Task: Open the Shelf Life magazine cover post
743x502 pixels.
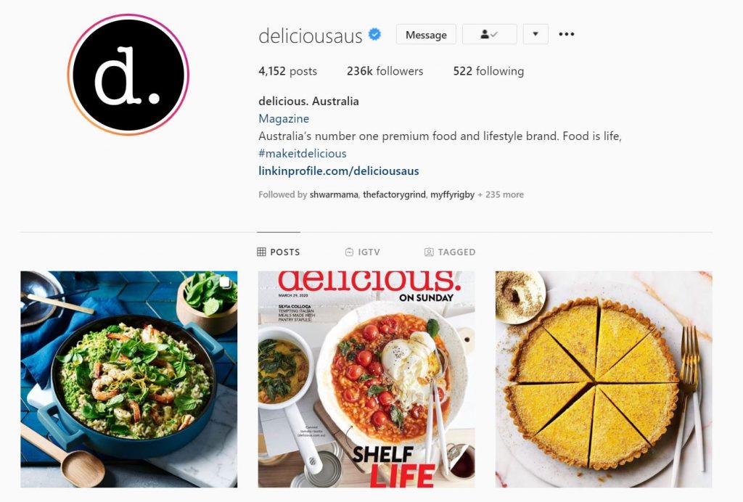Action: tap(366, 379)
